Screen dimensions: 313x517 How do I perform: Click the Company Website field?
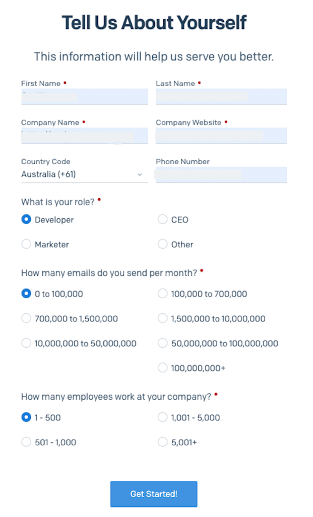[x=221, y=135]
